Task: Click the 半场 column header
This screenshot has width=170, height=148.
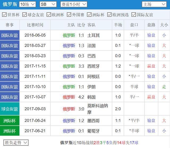Action: (x=118, y=25)
